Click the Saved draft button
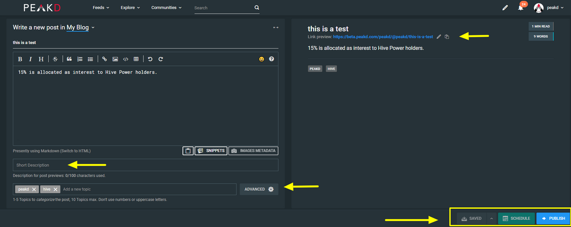 coord(472,218)
